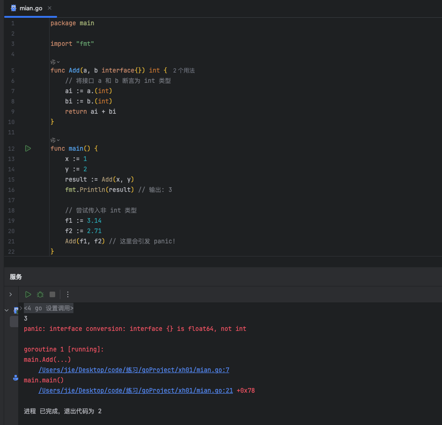This screenshot has height=425, width=442.
Task: Click the 'x := 1' assignment
Action: pos(76,159)
